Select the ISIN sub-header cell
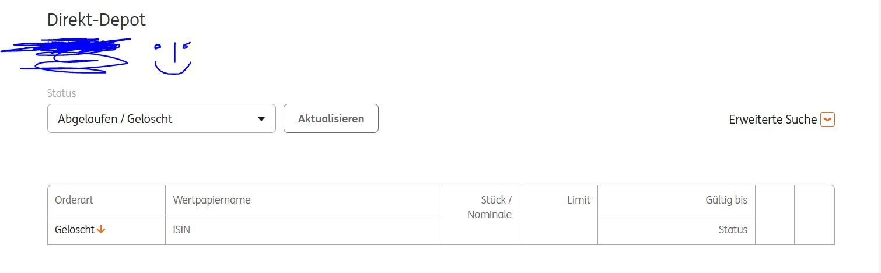881x273 pixels. pos(181,230)
